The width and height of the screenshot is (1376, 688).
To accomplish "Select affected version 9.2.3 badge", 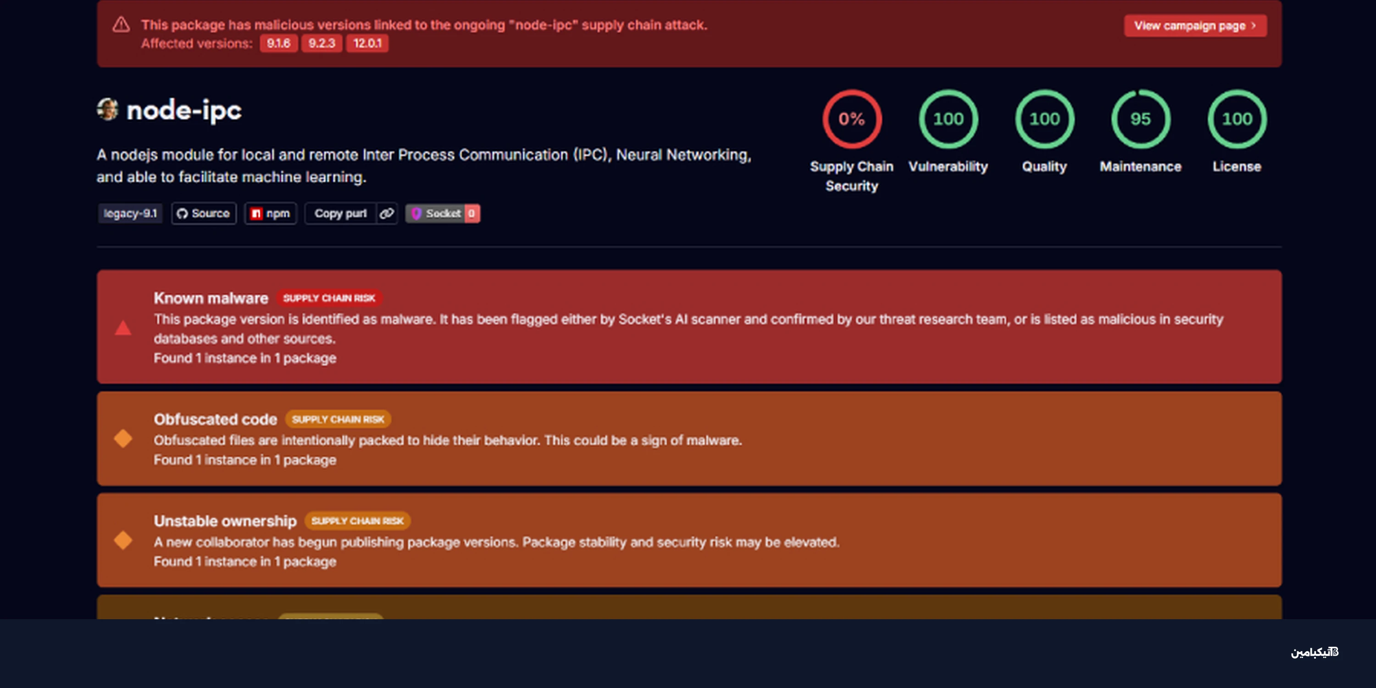I will point(322,43).
